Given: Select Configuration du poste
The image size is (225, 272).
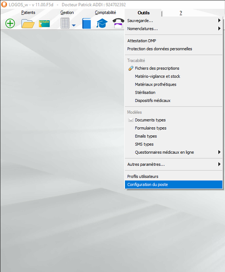Looking at the screenshot, I should 174,184.
